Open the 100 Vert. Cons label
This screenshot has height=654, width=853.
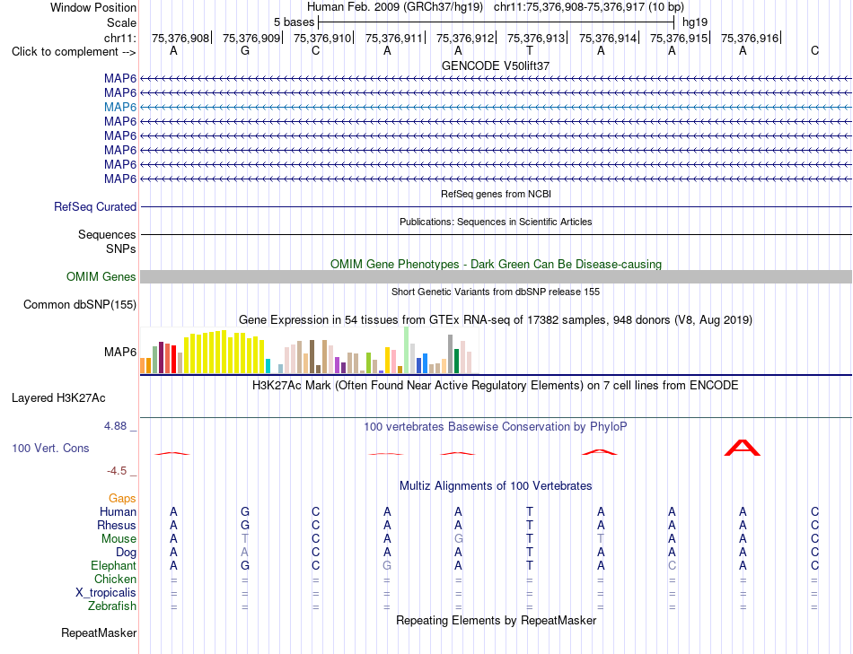tap(50, 448)
